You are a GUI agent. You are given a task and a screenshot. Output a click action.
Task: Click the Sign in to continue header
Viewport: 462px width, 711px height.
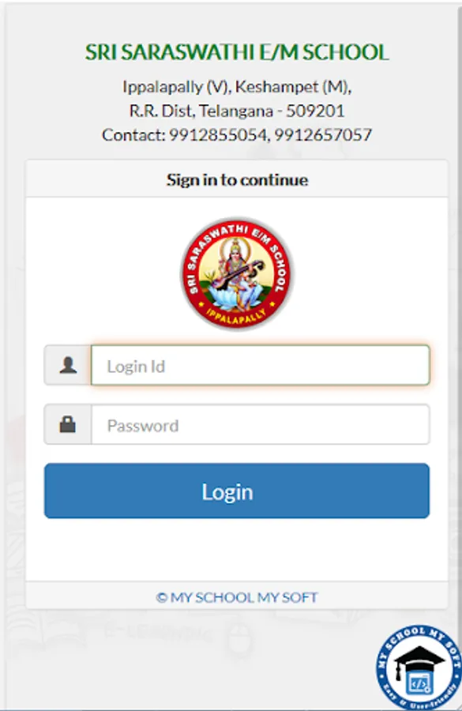click(237, 180)
